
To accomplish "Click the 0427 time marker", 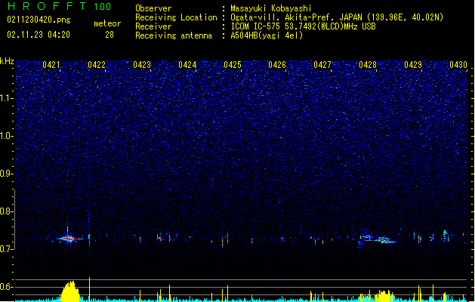I will tap(322, 65).
